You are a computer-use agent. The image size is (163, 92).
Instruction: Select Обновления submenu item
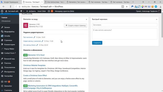coord(6,21)
